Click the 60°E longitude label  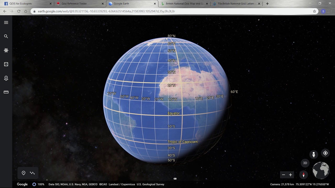(x=234, y=92)
